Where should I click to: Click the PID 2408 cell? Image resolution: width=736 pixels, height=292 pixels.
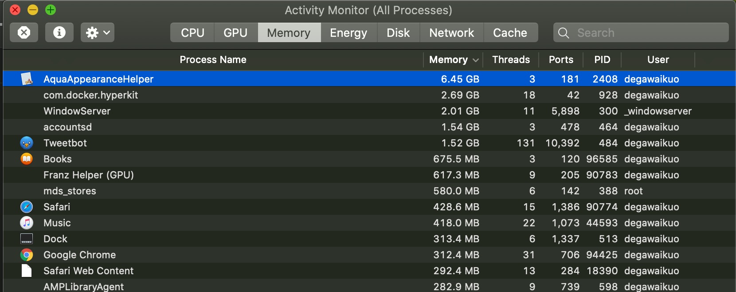(x=605, y=79)
